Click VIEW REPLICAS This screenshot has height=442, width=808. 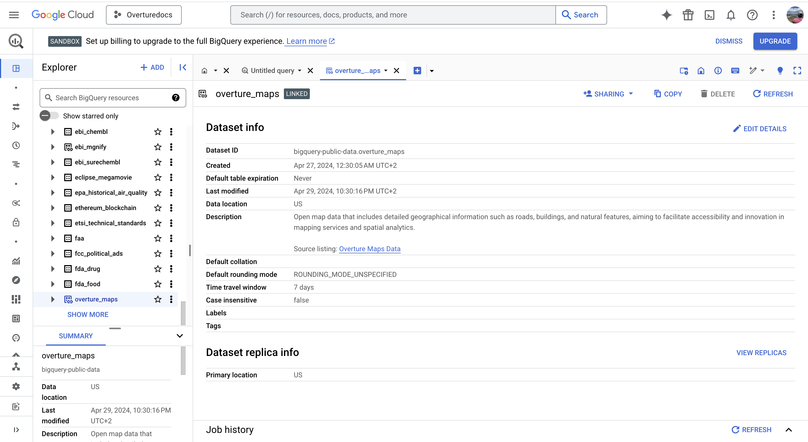[761, 353]
